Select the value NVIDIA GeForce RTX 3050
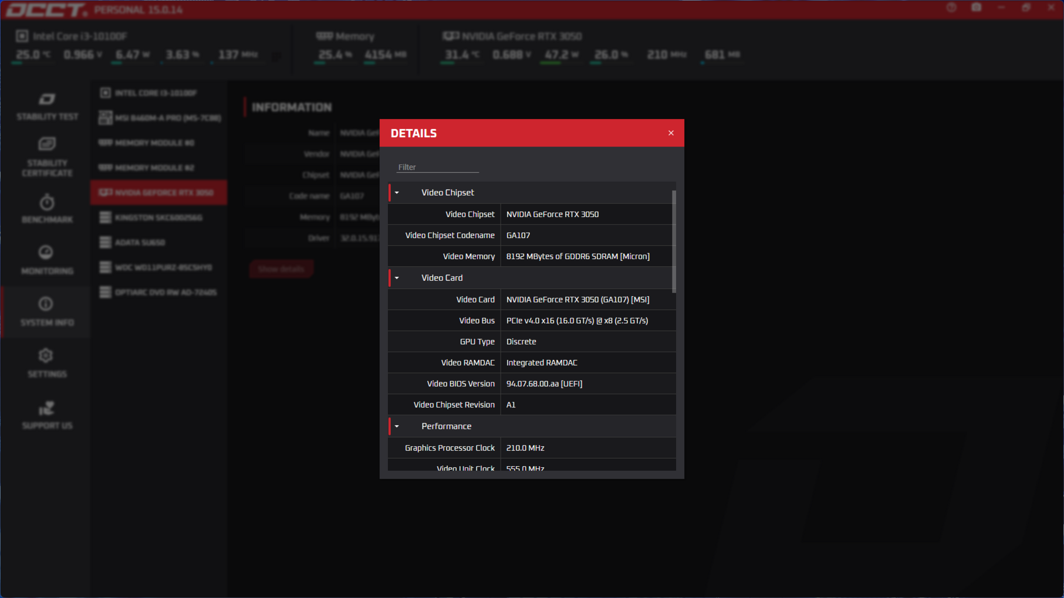Viewport: 1064px width, 598px height. coord(552,214)
